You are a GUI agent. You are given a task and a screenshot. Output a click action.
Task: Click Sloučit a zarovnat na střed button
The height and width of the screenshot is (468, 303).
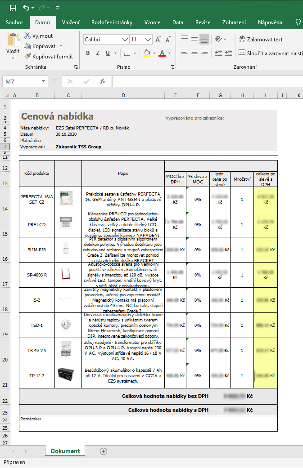pos(270,53)
